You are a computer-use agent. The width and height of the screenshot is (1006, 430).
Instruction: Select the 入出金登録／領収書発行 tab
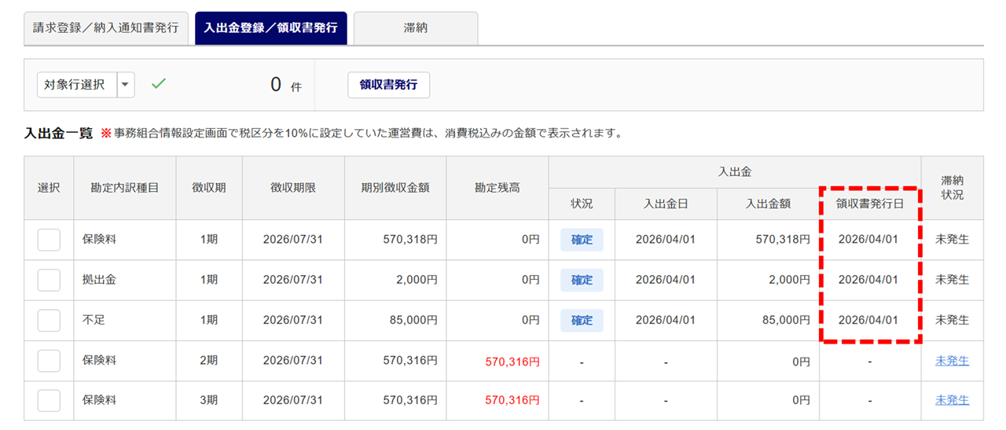point(270,28)
